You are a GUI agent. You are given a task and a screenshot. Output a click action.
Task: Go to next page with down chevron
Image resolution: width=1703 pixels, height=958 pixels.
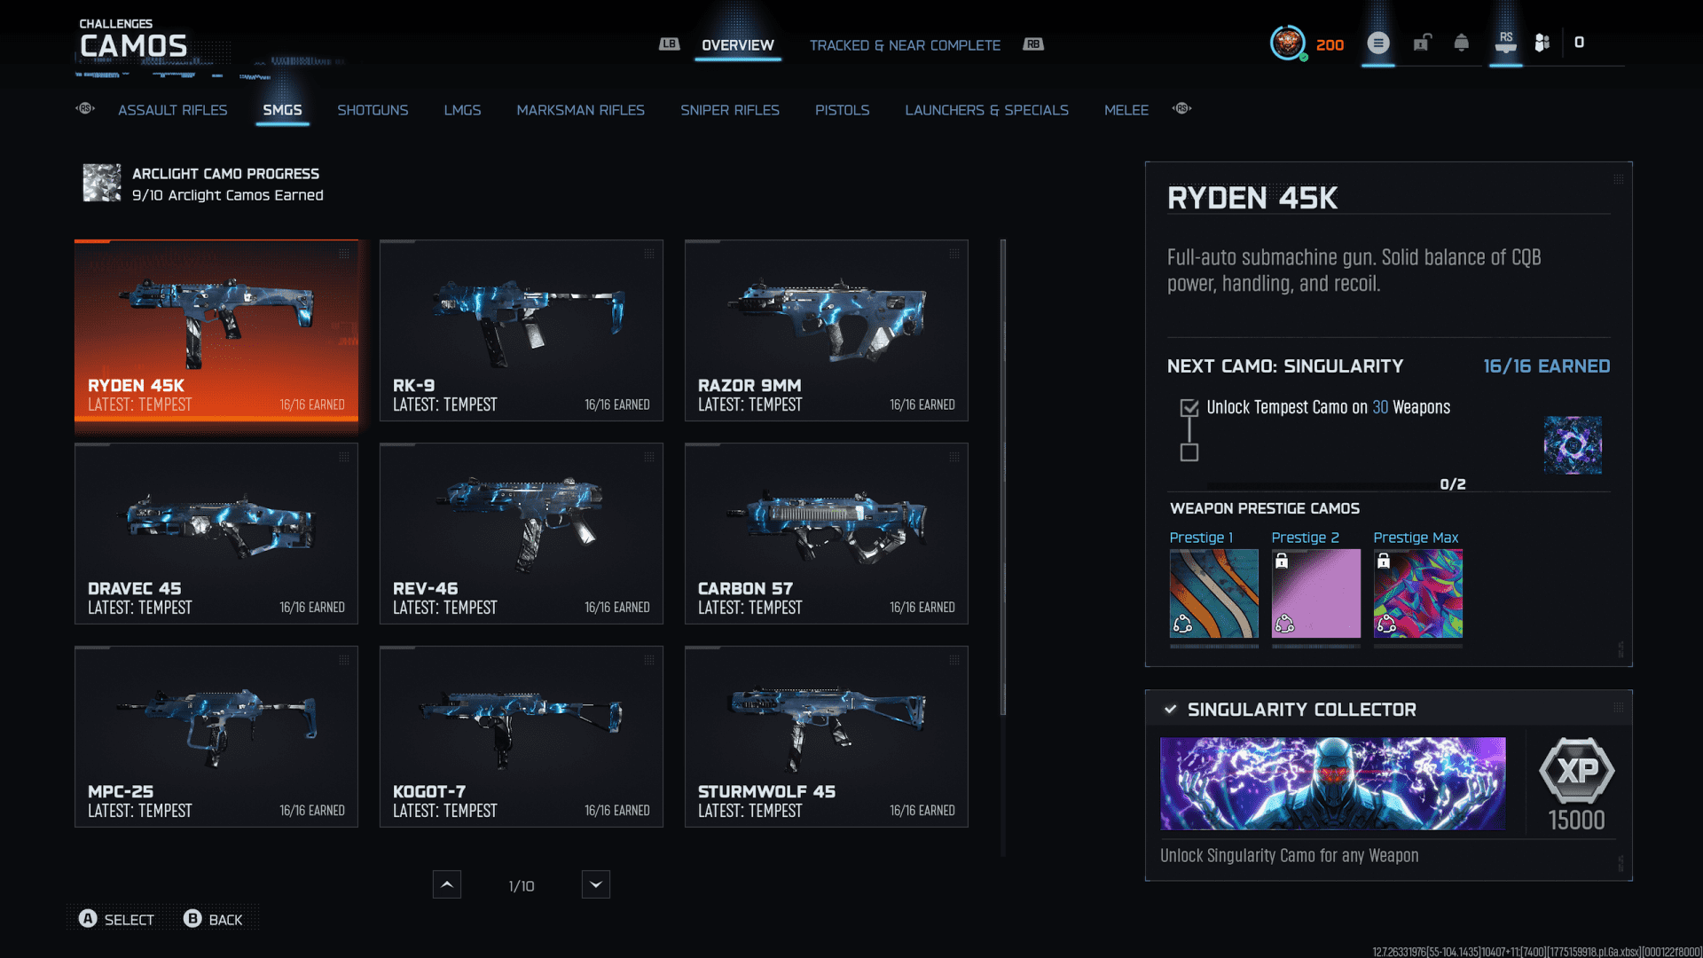595,884
